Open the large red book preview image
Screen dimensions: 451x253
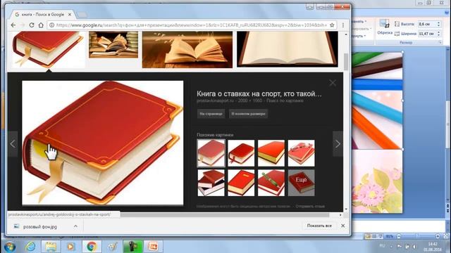[103, 143]
